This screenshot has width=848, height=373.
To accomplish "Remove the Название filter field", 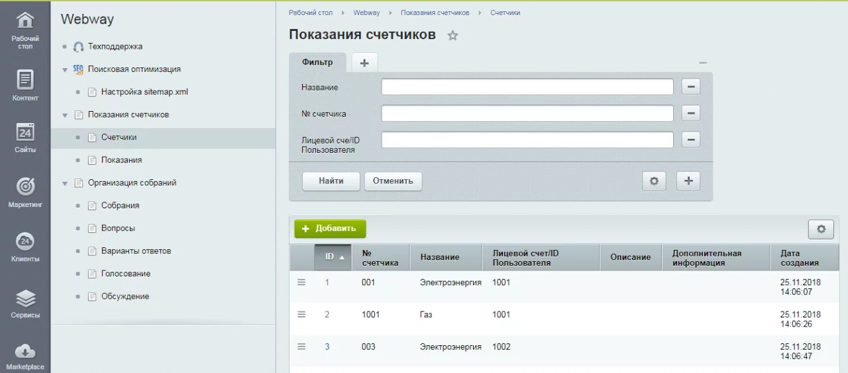I will pyautogui.click(x=690, y=87).
